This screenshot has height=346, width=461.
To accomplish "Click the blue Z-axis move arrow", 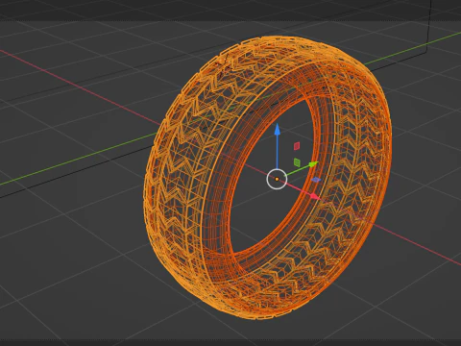I will pyautogui.click(x=278, y=129).
